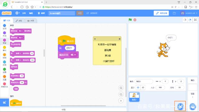Open 音调 dropdown in the change effect by 10 block

(18, 54)
